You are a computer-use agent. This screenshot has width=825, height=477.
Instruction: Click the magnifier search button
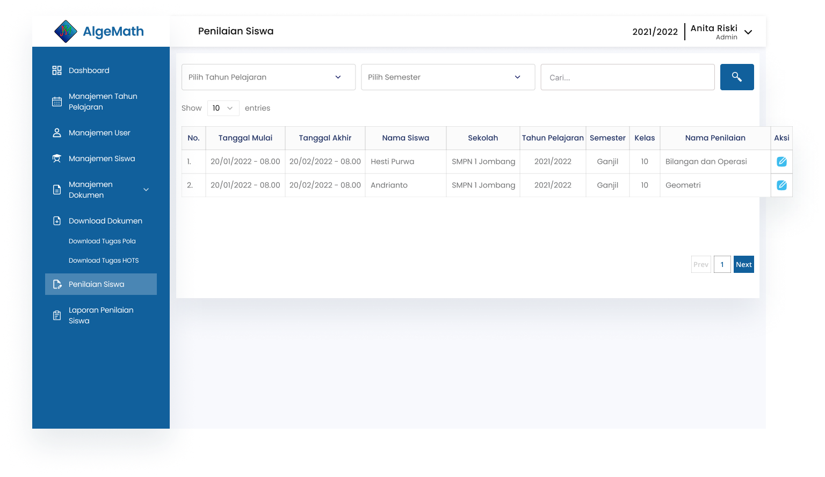point(737,77)
